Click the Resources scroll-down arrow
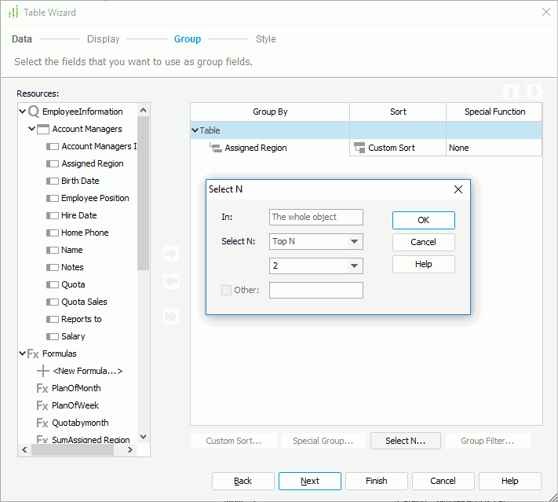 coord(144,437)
